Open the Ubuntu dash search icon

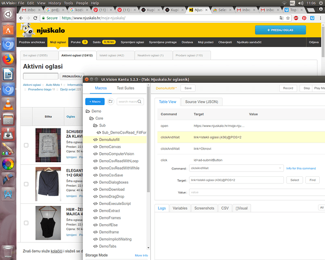8,14
